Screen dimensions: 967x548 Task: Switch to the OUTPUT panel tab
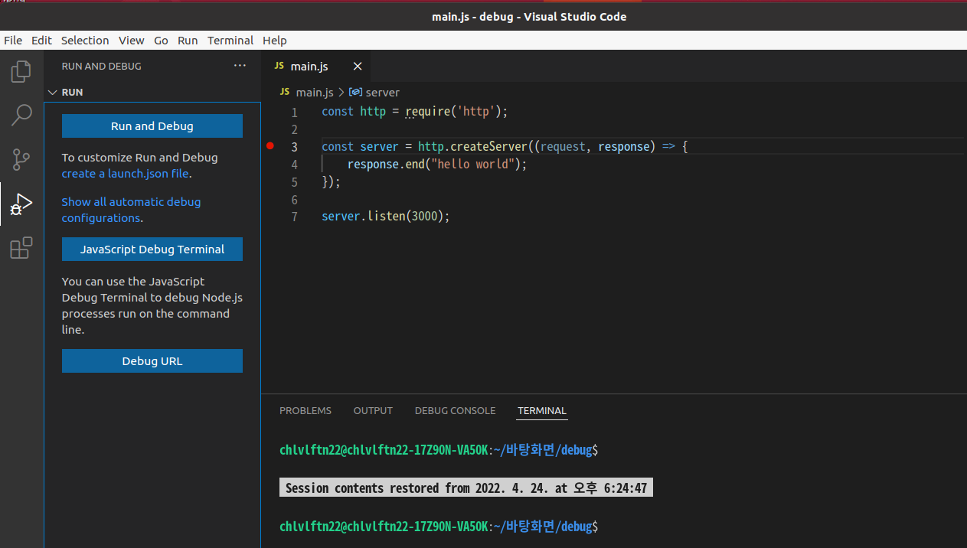tap(373, 411)
